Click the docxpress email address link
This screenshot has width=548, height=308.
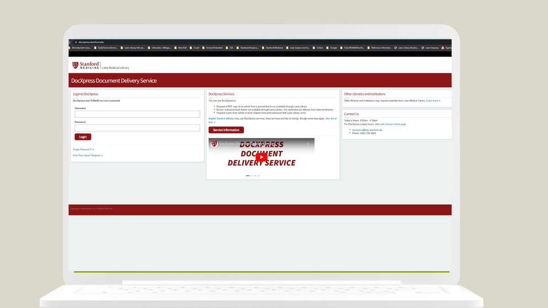coord(367,130)
